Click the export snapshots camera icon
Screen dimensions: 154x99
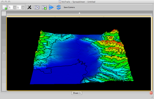click(44, 7)
